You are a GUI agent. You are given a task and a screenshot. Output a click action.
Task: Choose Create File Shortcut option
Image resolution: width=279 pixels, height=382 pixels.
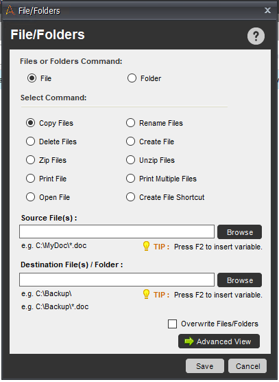click(130, 197)
